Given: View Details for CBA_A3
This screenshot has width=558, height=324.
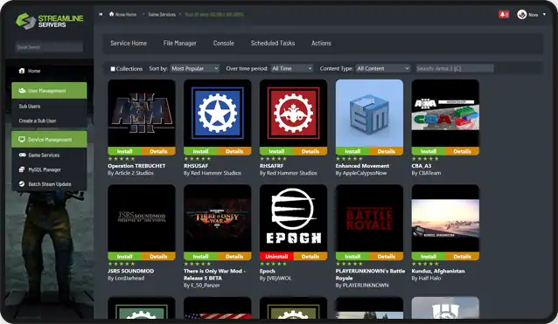Looking at the screenshot, I should tap(463, 151).
